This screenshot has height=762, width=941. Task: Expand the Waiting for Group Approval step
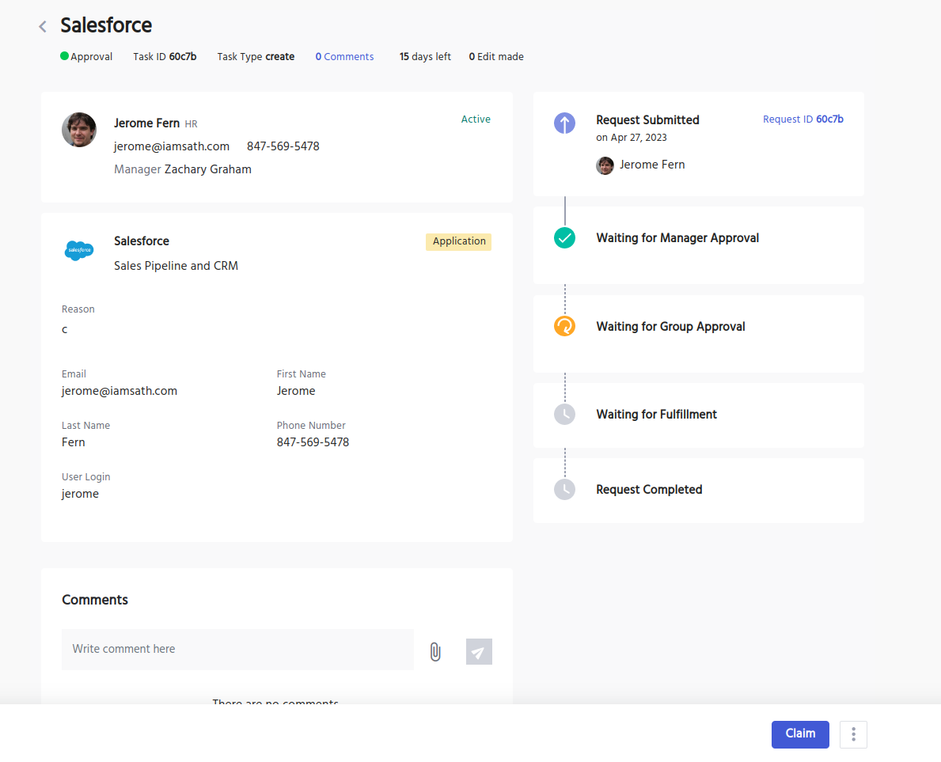tap(670, 327)
